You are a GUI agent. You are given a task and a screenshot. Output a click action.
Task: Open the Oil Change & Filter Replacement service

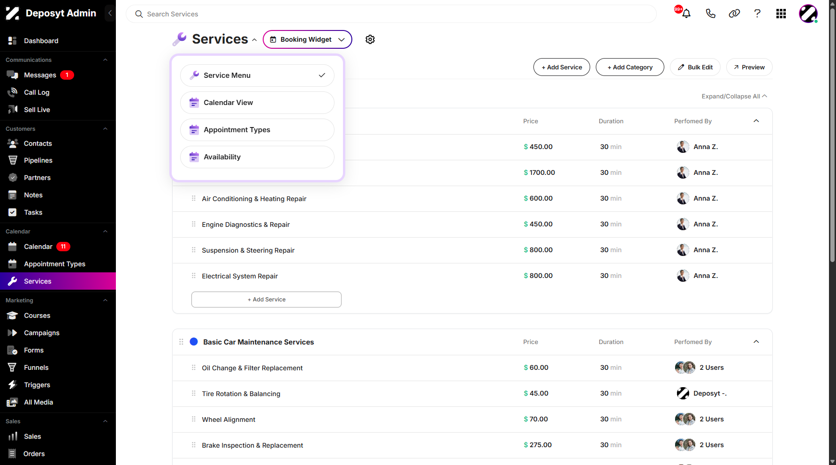coord(252,368)
